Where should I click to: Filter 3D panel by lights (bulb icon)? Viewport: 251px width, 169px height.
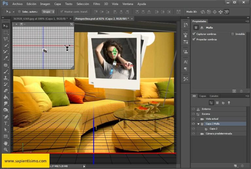[x=229, y=103]
